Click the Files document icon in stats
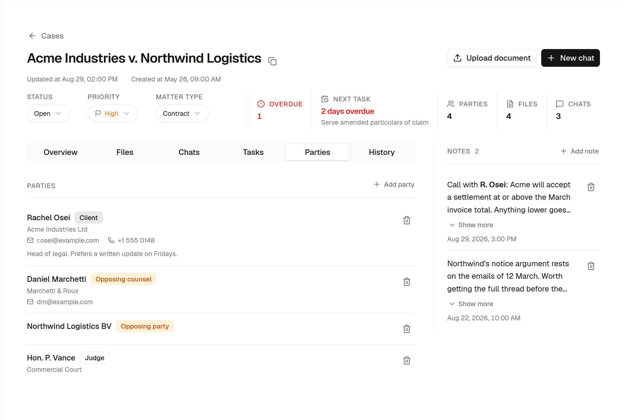Screen dimensions: 626x420 510,104
